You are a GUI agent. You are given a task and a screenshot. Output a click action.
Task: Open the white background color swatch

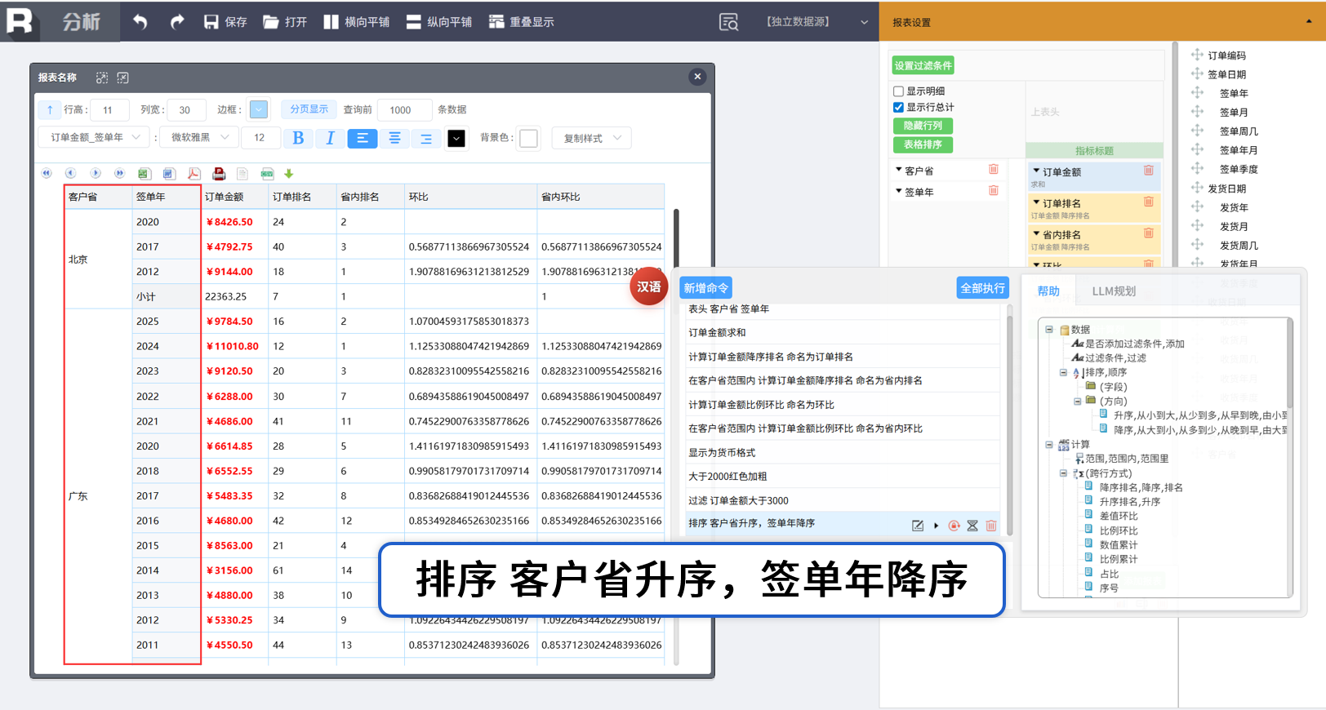(x=529, y=138)
